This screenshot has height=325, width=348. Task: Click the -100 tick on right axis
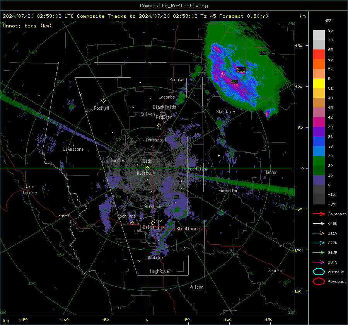(x=297, y=250)
